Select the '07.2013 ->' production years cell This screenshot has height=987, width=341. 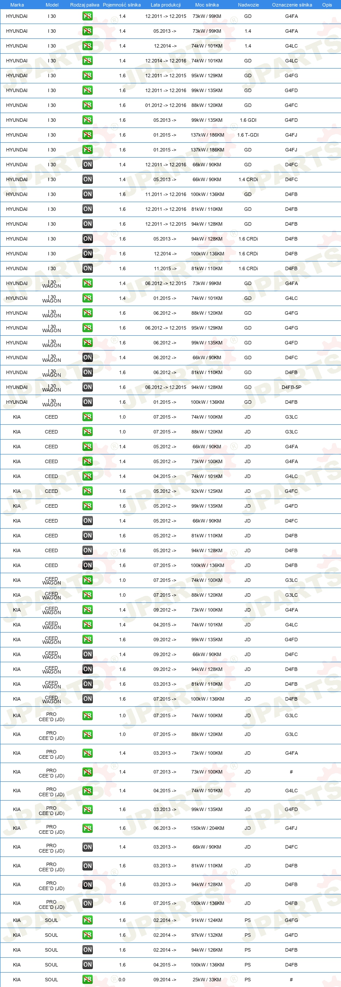[165, 772]
